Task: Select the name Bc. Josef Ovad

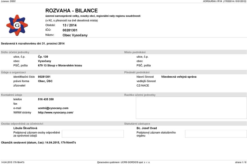Action: [146, 128]
